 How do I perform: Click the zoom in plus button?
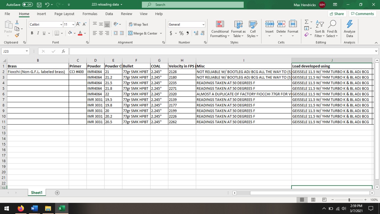[365, 200]
